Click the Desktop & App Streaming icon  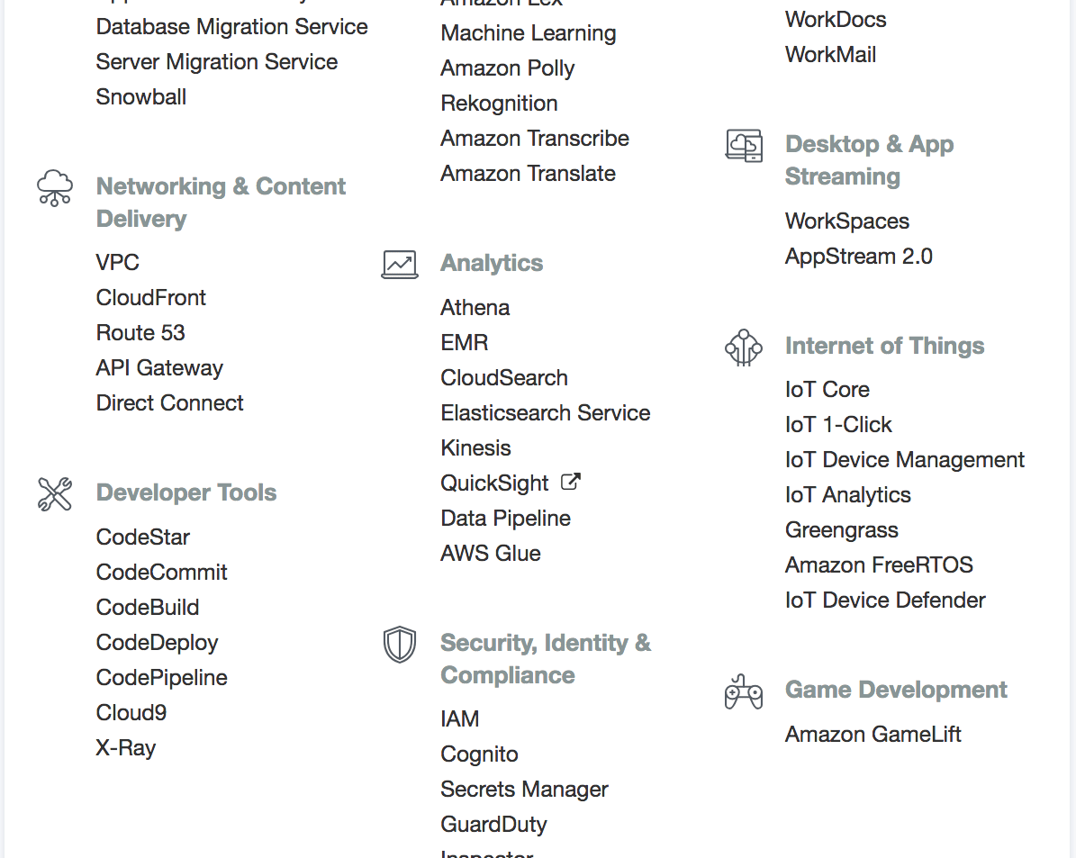click(x=744, y=146)
